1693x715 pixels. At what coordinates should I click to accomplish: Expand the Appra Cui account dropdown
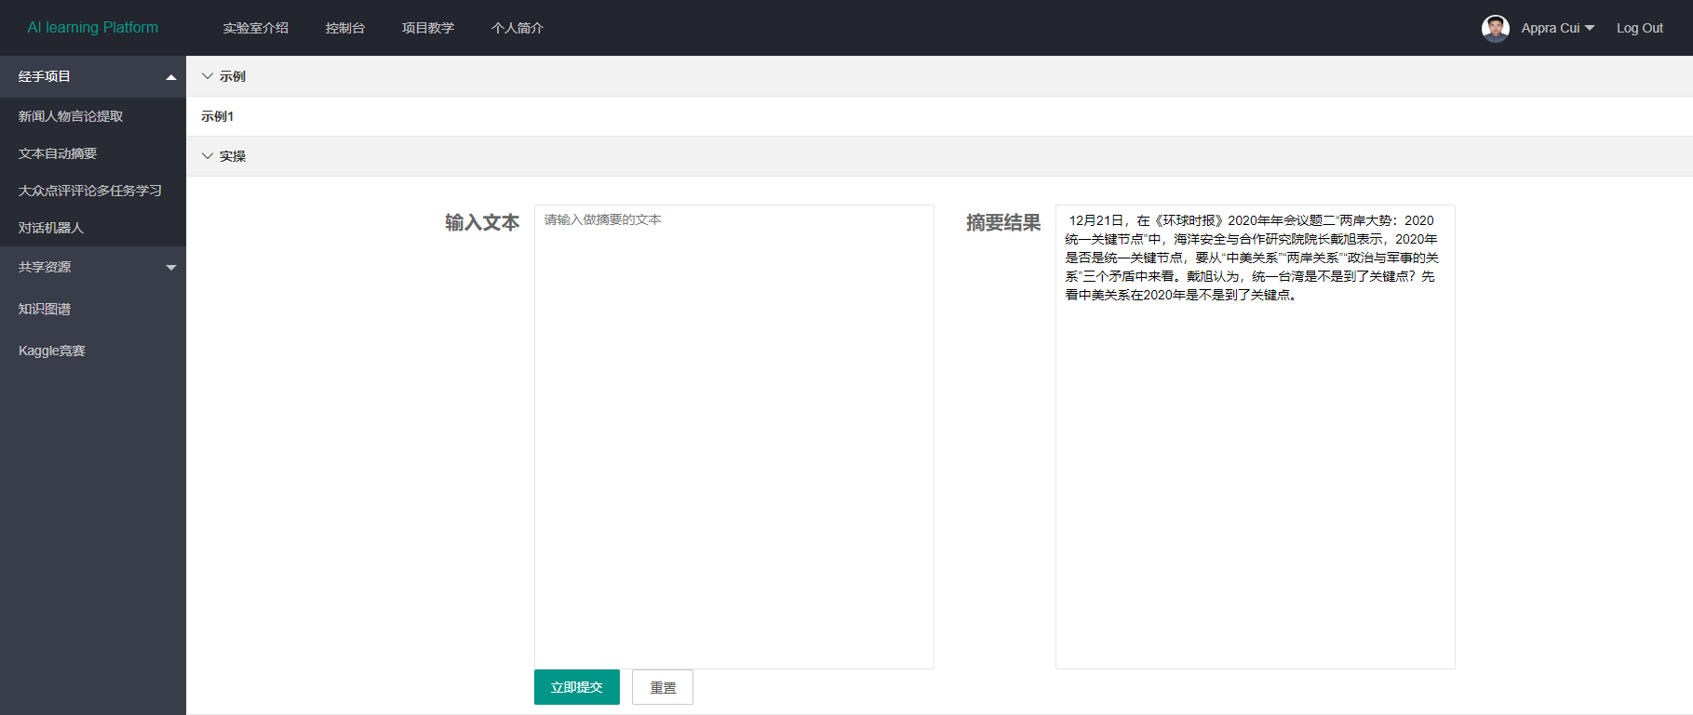(1557, 28)
